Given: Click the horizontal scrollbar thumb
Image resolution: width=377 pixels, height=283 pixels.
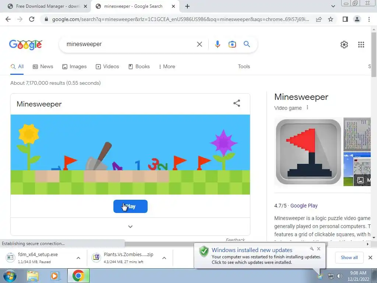Looking at the screenshot, I should click(x=226, y=244).
